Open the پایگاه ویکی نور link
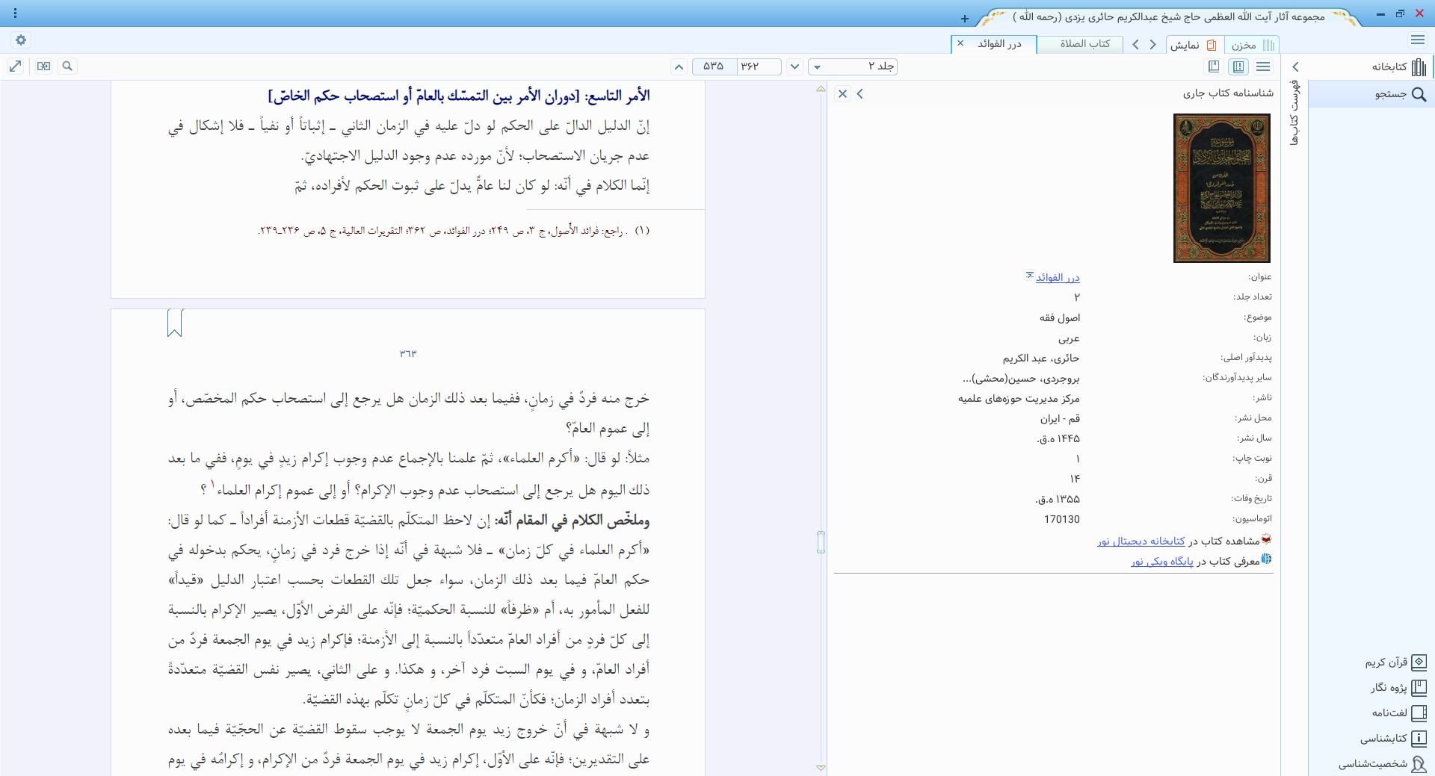This screenshot has height=776, width=1435. pos(1162,561)
